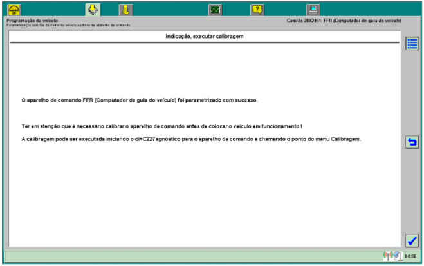The image size is (424, 266).
Task: Click the 'Indicação, executar calibragem' header
Action: (x=205, y=37)
